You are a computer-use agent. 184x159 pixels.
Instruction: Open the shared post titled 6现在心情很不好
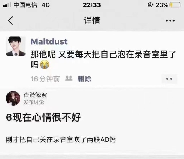pyautogui.click(x=43, y=117)
